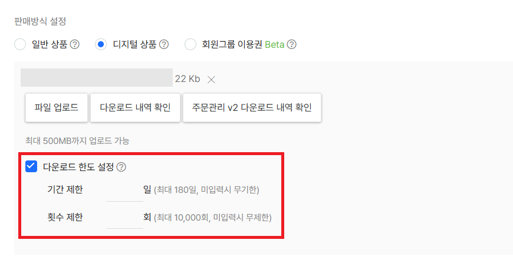Show help for 회원그룹 이용권 Beta
Viewport: 513px width, 266px height.
(291, 44)
